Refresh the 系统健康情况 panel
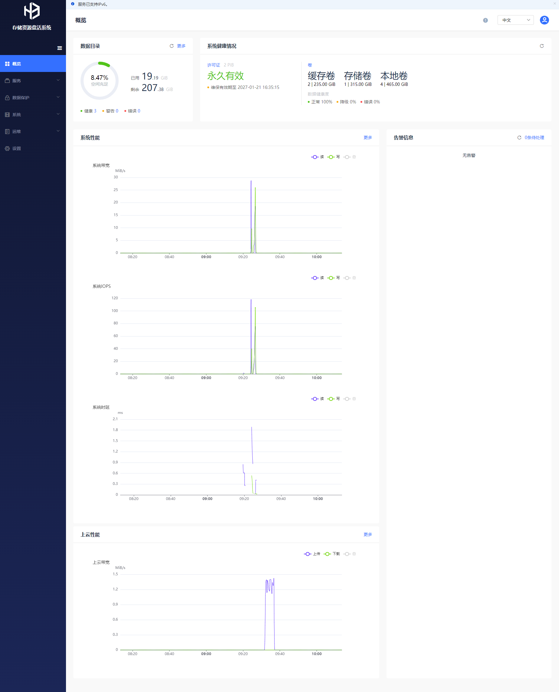Screen dimensions: 559x692 tap(541, 46)
